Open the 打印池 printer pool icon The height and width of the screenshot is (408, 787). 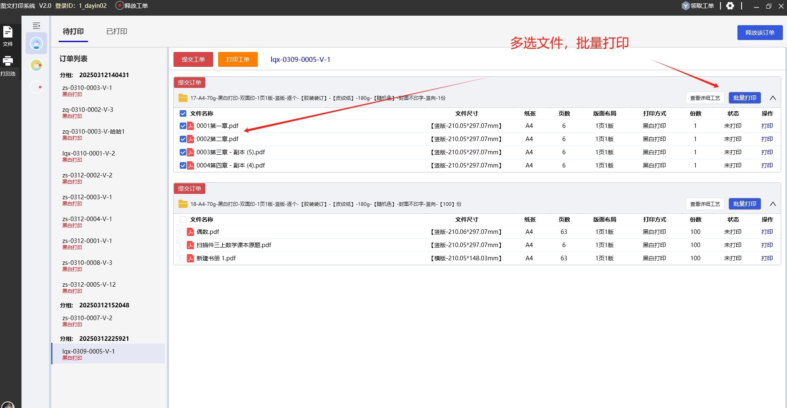pyautogui.click(x=8, y=61)
